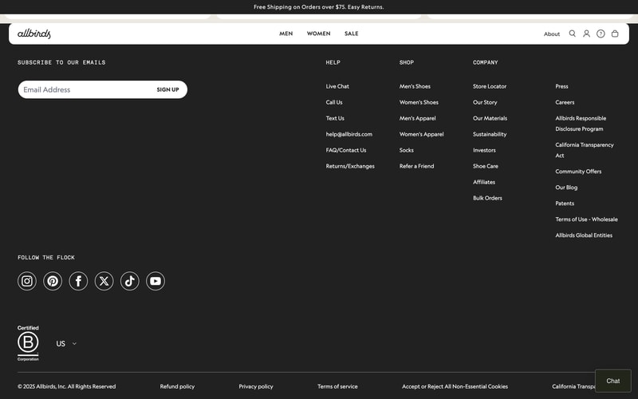Open Terms of service footer link
The height and width of the screenshot is (399, 638).
337,386
